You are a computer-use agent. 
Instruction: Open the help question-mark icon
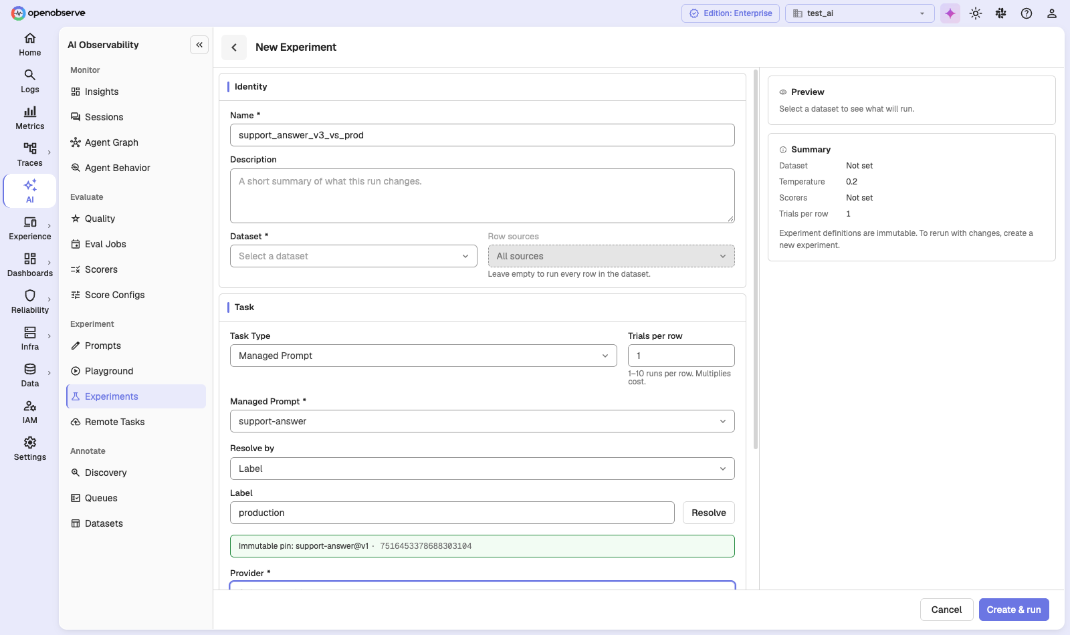[x=1027, y=13]
